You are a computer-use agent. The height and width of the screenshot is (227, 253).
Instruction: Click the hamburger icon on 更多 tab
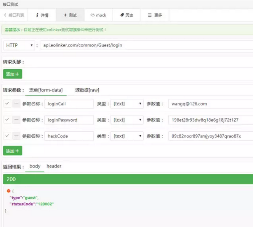[x=150, y=15]
